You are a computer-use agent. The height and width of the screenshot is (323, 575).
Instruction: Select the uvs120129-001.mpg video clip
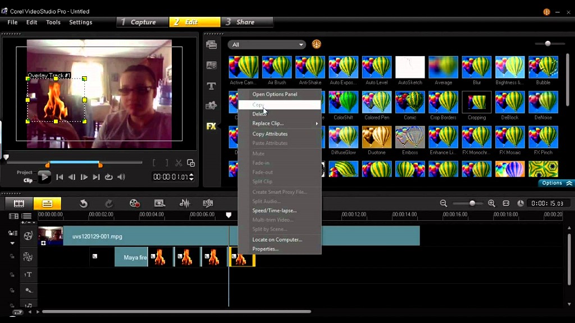click(x=229, y=236)
